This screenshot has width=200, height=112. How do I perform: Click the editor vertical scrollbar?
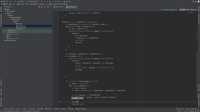(x=197, y=75)
